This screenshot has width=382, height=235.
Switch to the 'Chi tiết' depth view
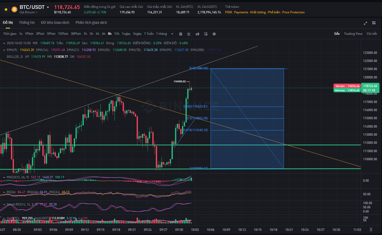372,34
